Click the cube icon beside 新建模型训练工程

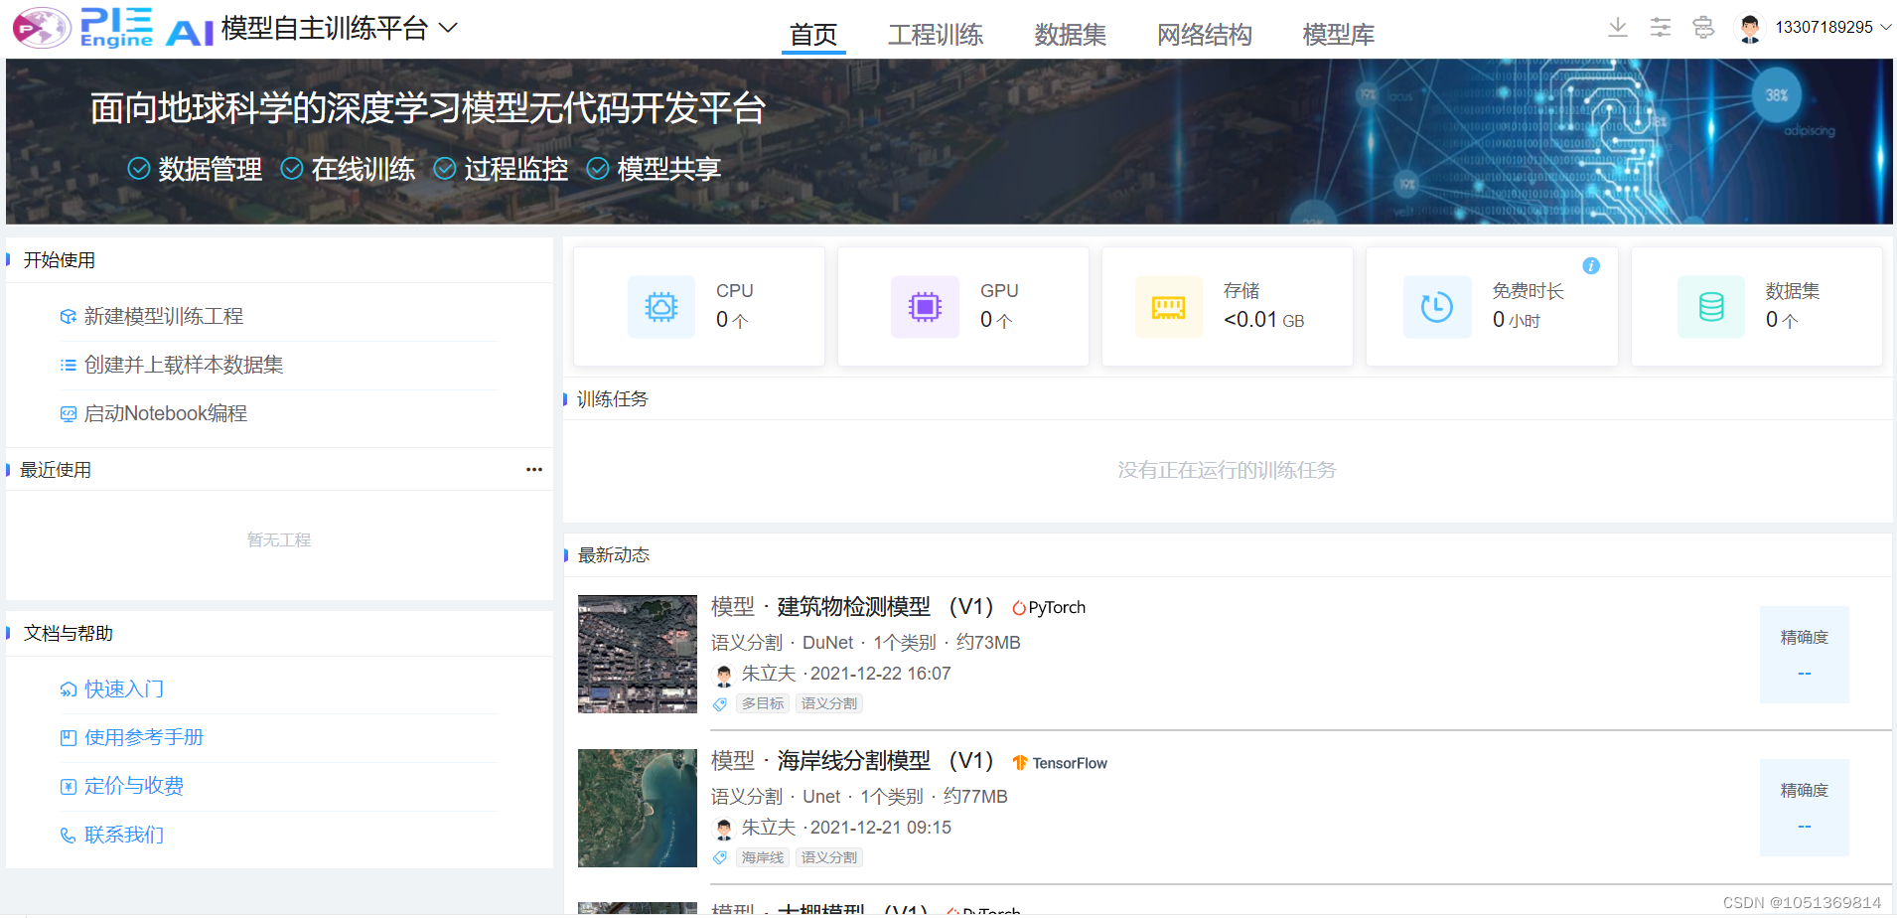69,317
